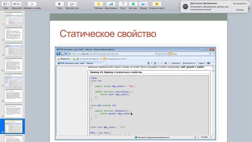Select slide 7 thumbnail
The width and height of the screenshot is (252, 142).
(13, 19)
